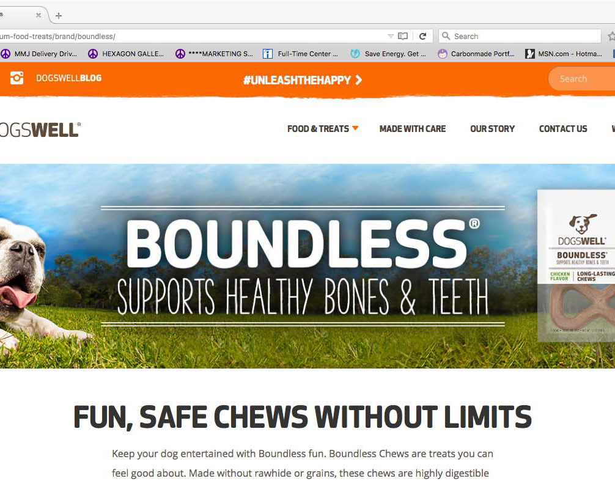Screen dimensions: 615x481
Task: Show URL history dropdown arrow in address bar
Action: (x=391, y=36)
